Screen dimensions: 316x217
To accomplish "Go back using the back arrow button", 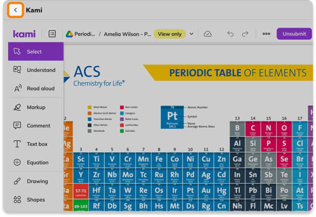I will (x=16, y=10).
